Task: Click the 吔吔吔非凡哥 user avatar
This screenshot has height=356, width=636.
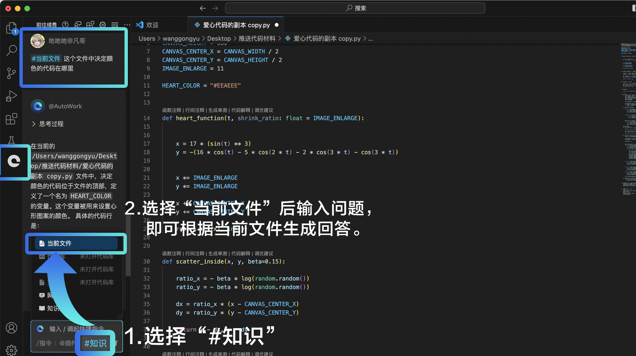Action: pyautogui.click(x=38, y=41)
